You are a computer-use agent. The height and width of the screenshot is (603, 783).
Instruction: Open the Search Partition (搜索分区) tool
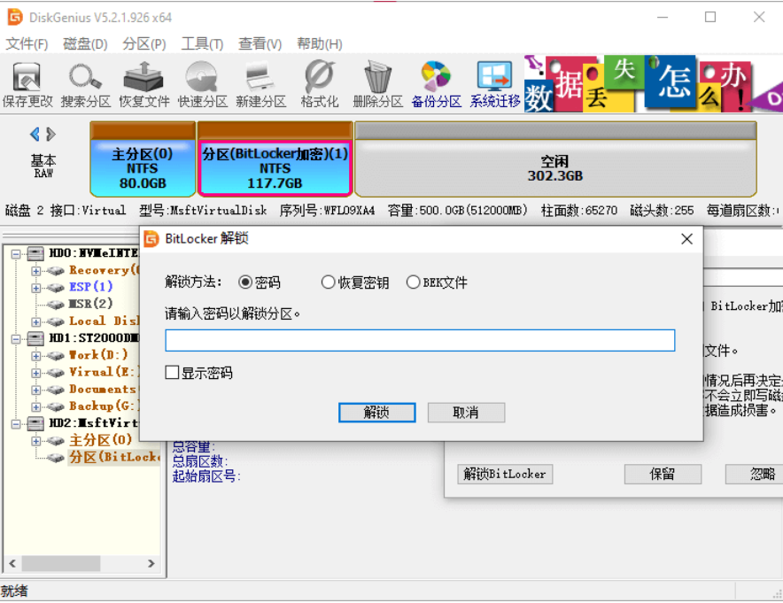tap(85, 84)
